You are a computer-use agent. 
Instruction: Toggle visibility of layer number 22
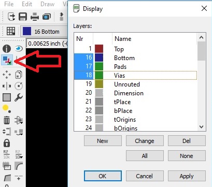[x=89, y=110]
